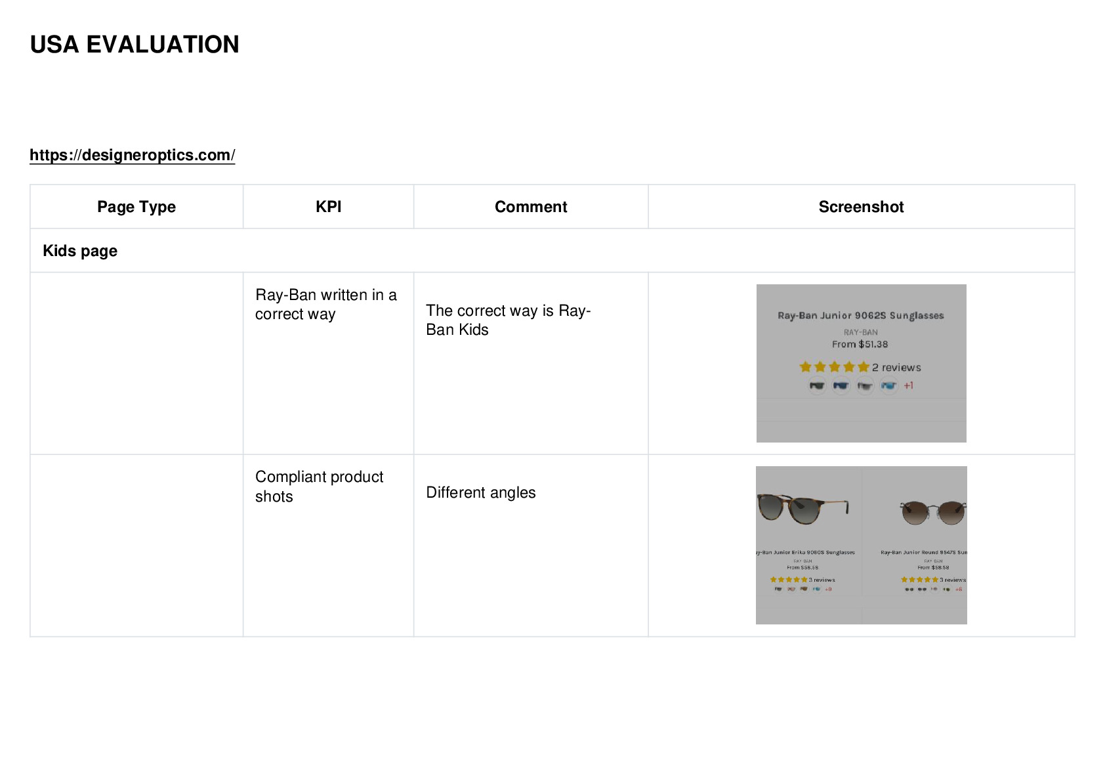The image size is (1105, 782).
Task: Click 'Ray-Ban Junior Round 9547S' product title
Action: [x=924, y=552]
